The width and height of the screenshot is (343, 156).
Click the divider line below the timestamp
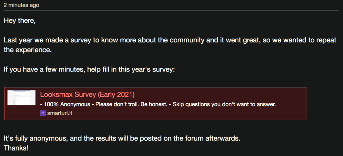point(171,11)
